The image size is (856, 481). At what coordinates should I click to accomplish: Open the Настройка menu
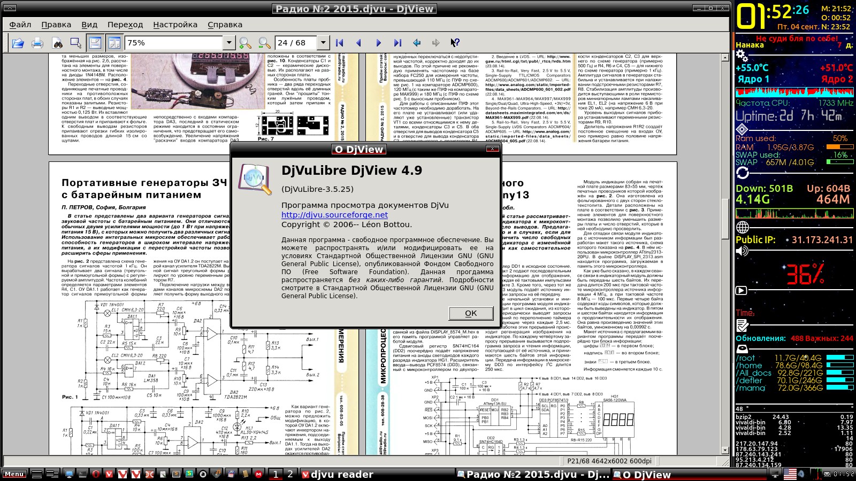(x=175, y=25)
